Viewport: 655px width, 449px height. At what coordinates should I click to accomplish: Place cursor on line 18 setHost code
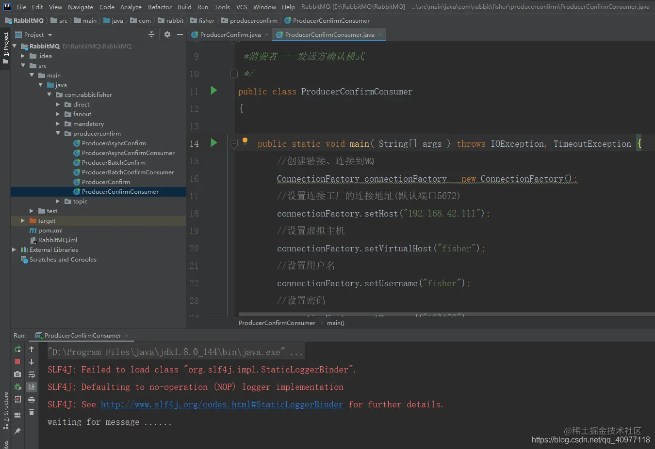383,214
